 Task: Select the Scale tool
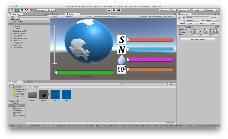tap(27, 10)
